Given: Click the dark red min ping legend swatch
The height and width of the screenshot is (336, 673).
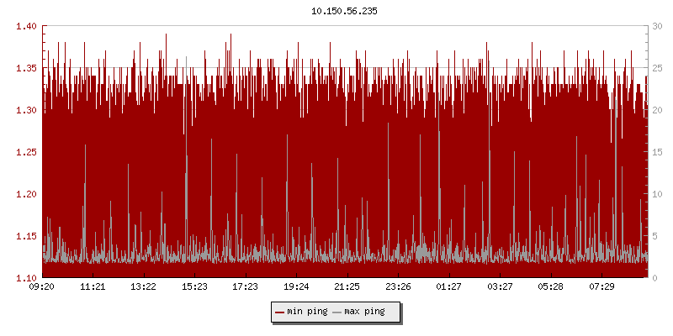Looking at the screenshot, I should 280,312.
